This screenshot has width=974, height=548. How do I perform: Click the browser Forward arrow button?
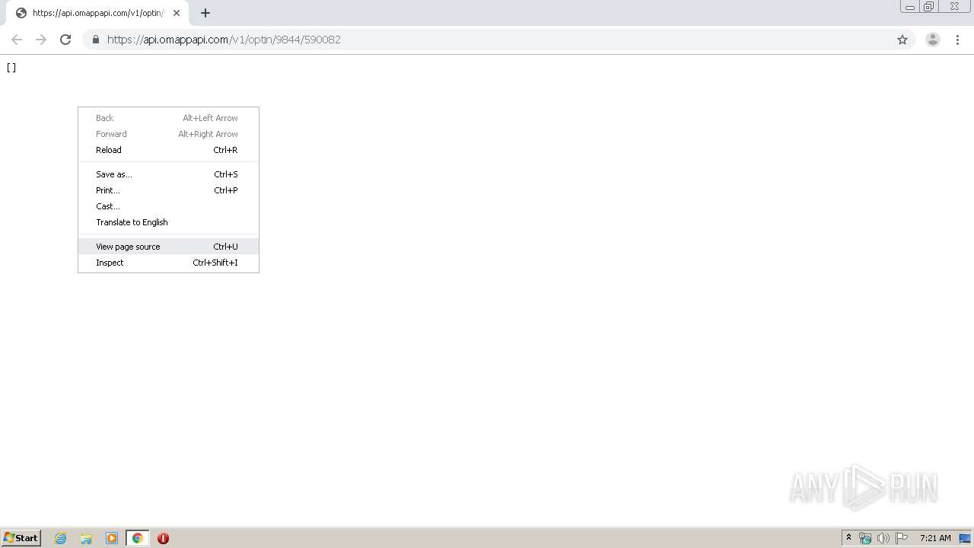[x=41, y=40]
